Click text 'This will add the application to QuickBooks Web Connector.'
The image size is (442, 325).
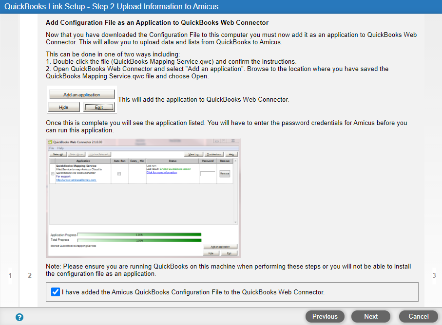[204, 99]
